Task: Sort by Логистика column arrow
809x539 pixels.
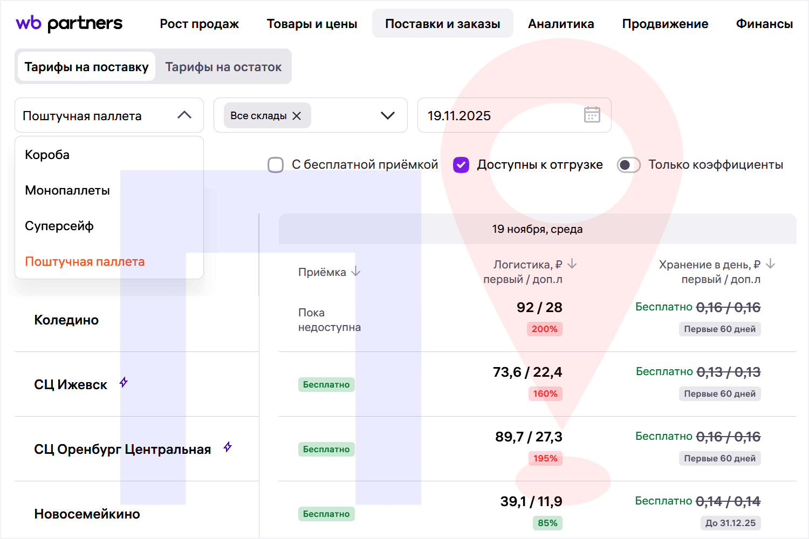Action: coord(572,264)
